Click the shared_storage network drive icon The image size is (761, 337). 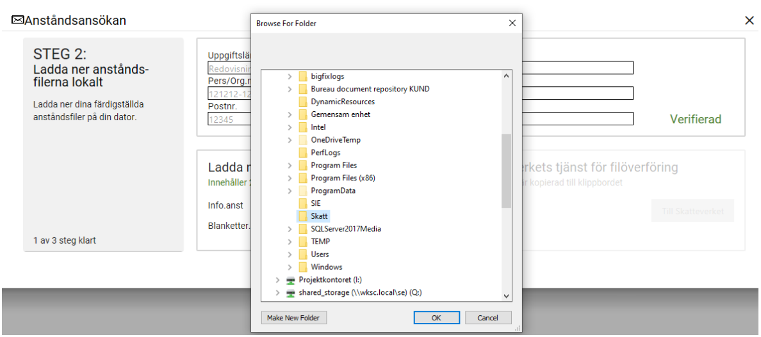coord(291,293)
